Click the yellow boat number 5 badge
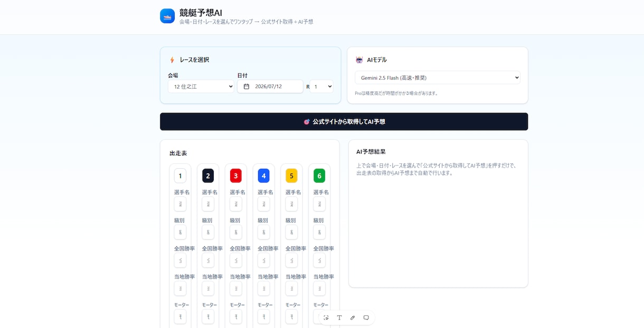 click(291, 176)
